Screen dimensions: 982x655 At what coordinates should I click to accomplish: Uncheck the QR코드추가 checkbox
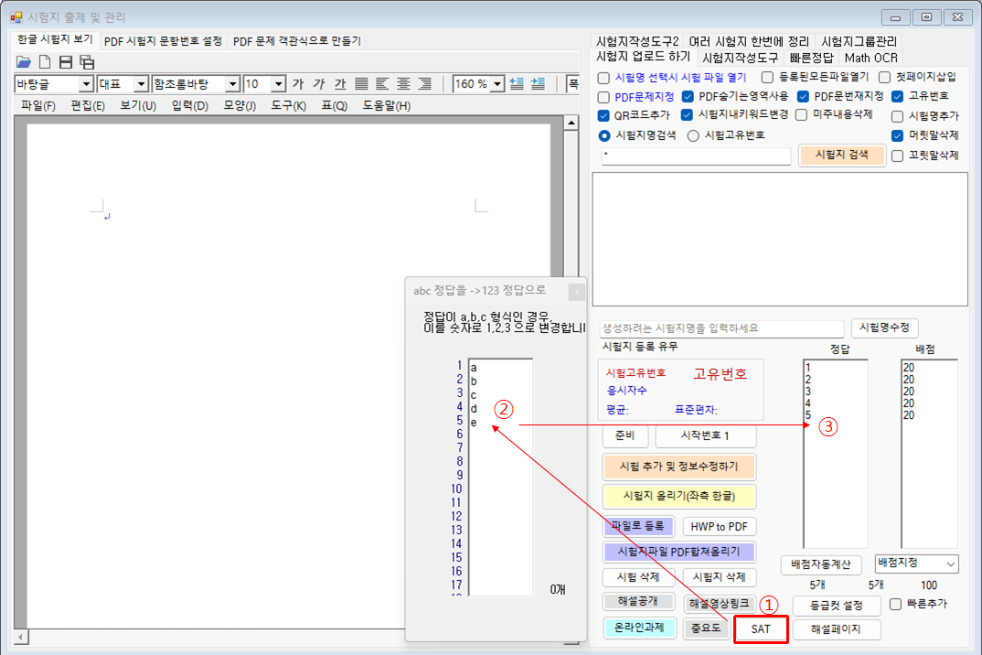pyautogui.click(x=603, y=115)
